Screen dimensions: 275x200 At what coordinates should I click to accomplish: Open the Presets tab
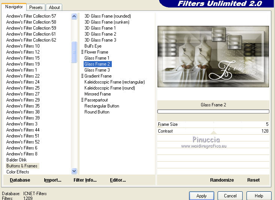(36, 7)
